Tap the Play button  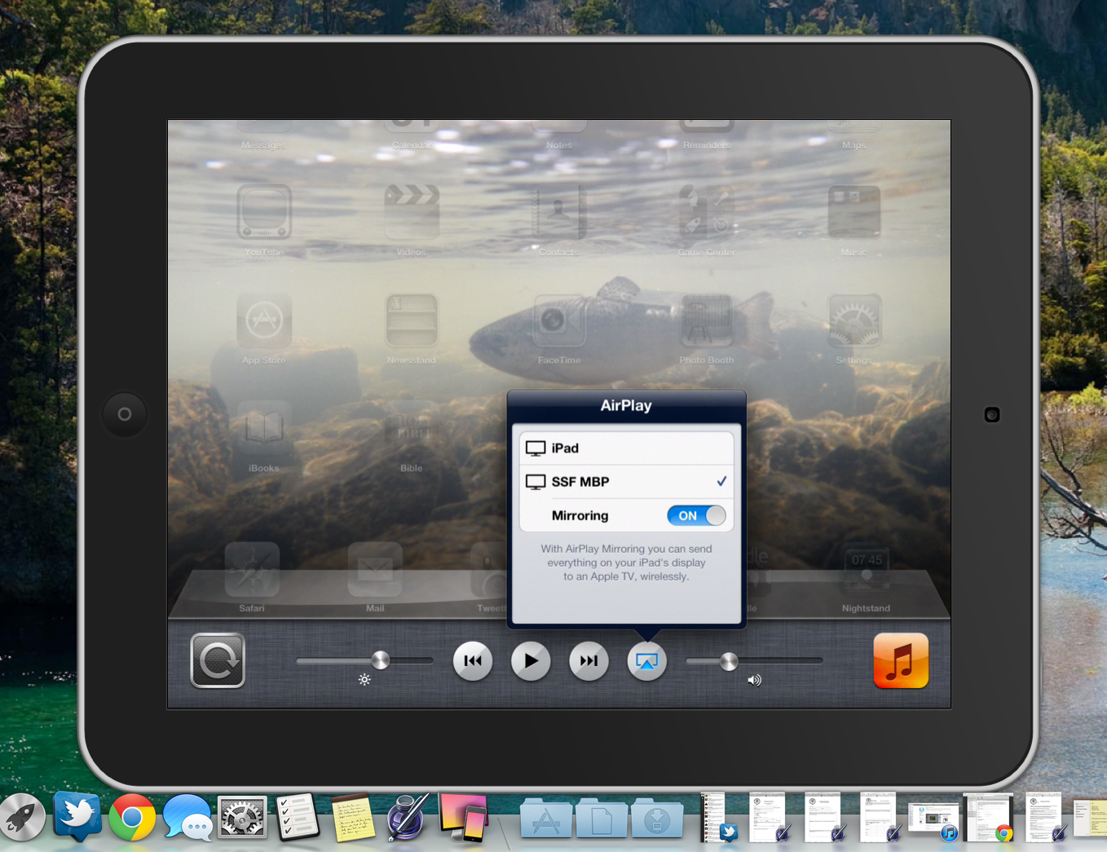531,660
